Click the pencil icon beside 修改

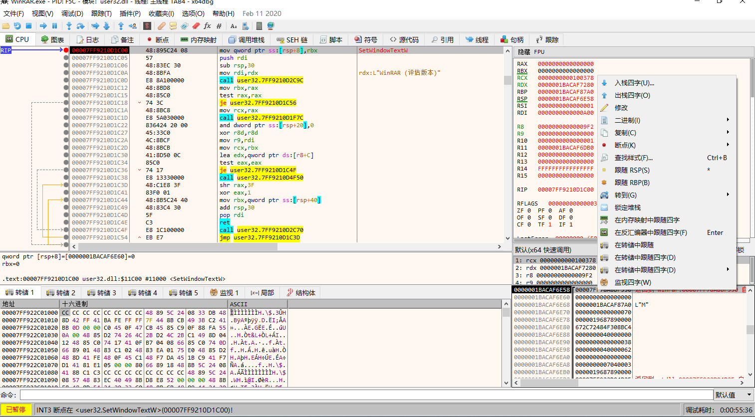coord(604,108)
